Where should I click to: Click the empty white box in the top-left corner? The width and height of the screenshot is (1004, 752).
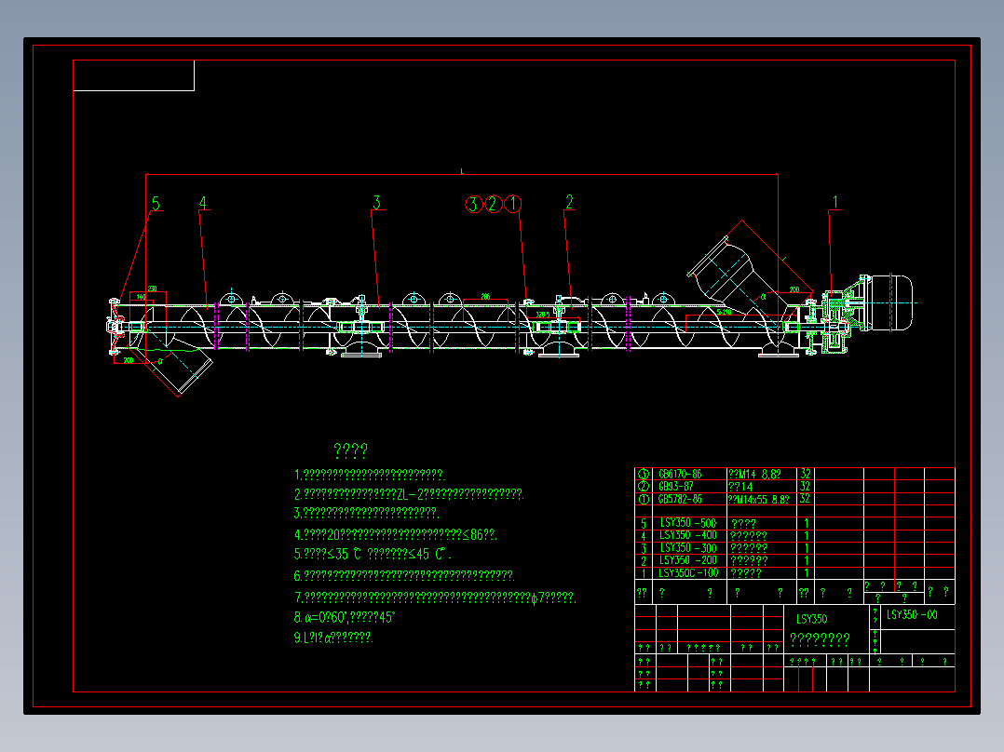pos(134,75)
